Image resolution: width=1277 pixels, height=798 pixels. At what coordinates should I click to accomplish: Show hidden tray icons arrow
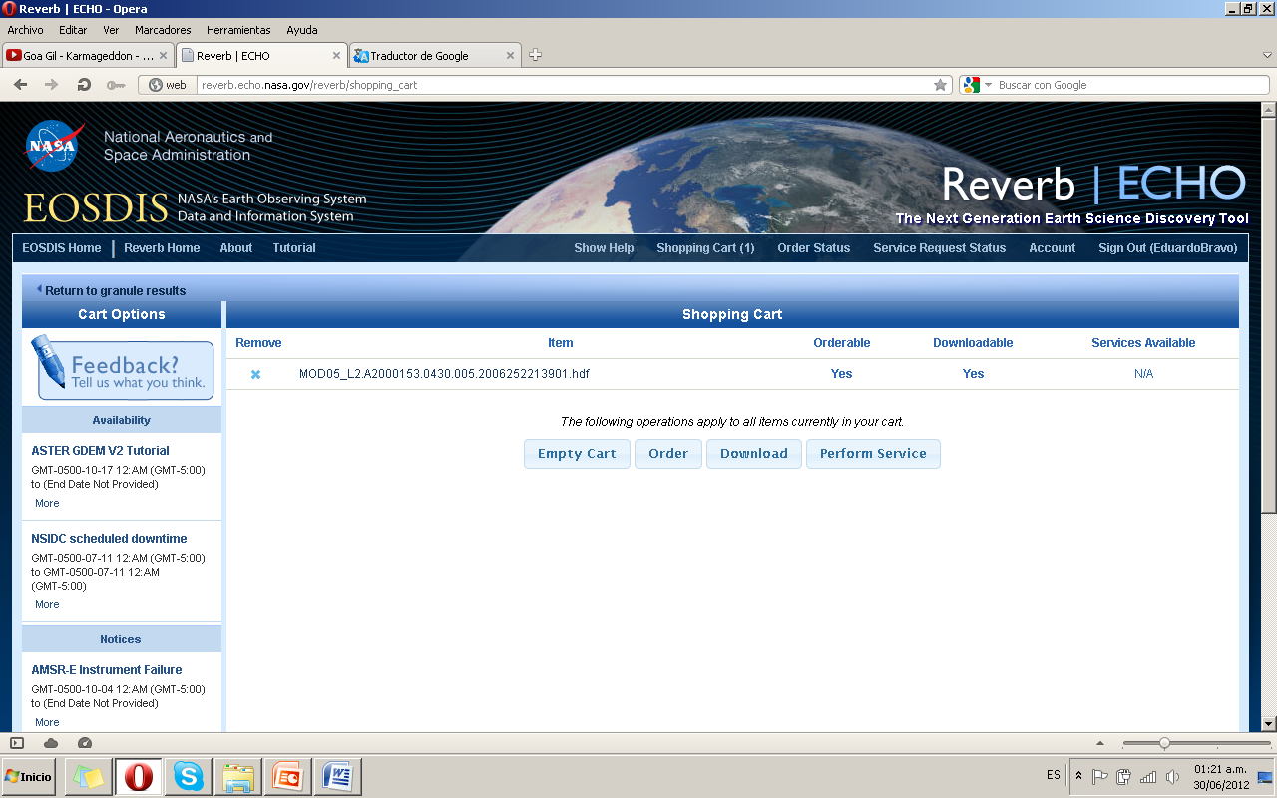click(x=1078, y=775)
